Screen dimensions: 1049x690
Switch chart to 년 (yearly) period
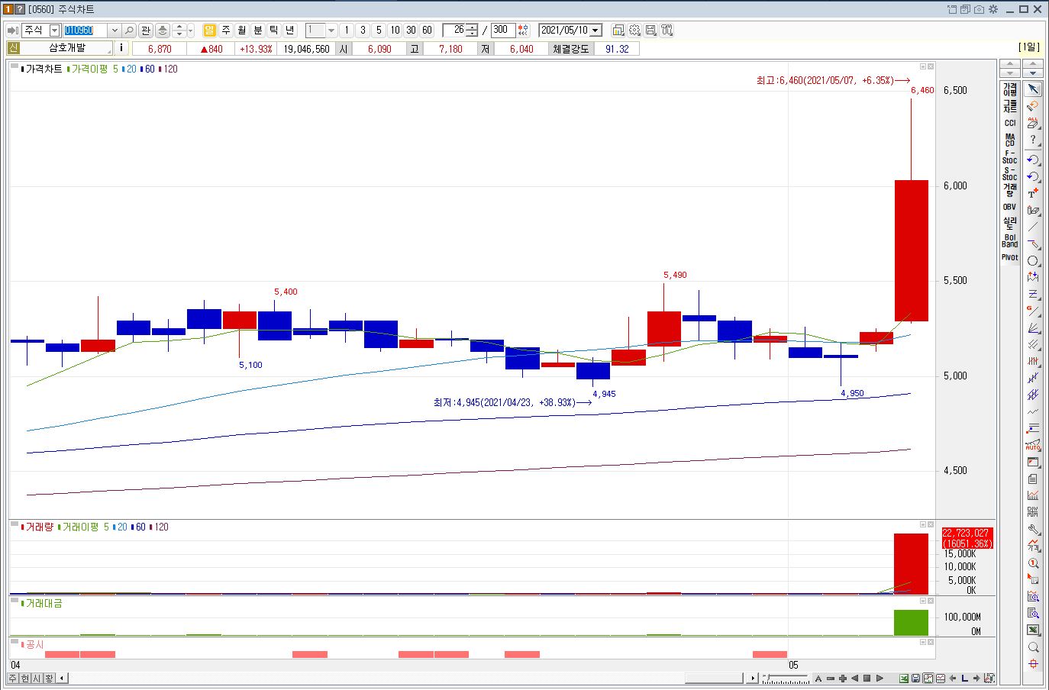[289, 31]
